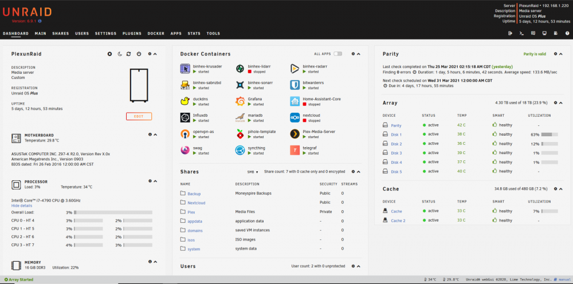Toggle the ALL APPS switch
The width and height of the screenshot is (573, 284).
coord(338,54)
